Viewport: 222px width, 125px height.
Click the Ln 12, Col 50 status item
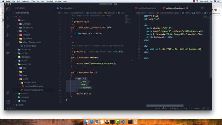(x=161, y=109)
